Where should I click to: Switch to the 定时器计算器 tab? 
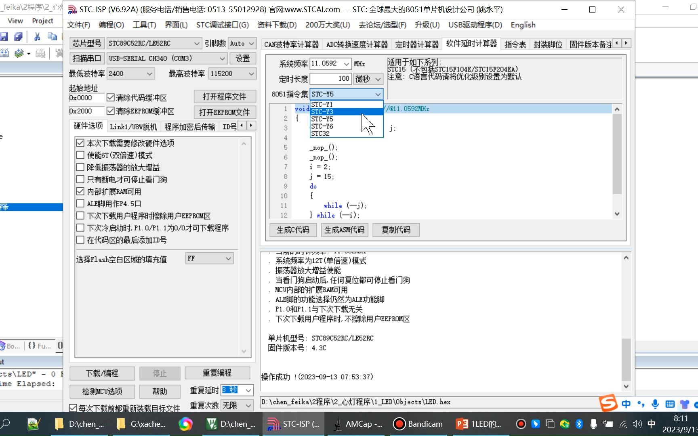click(x=417, y=44)
